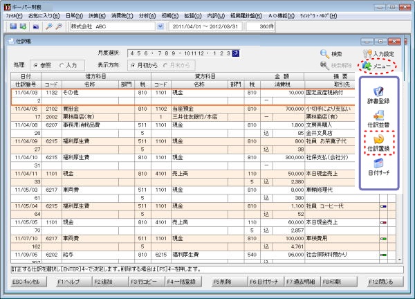Click the second magnifier toolbar icon
This screenshot has height=299, width=415.
(x=59, y=26)
